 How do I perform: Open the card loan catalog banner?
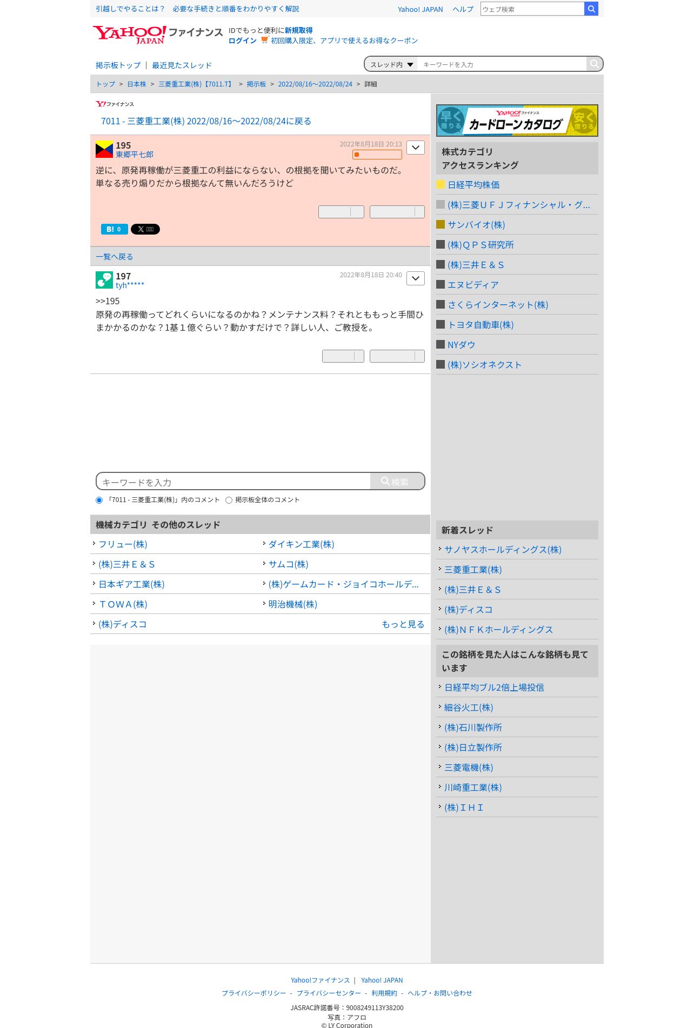pos(517,121)
